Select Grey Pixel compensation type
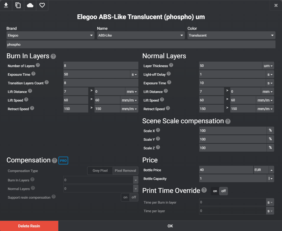This screenshot has height=231, width=282. [x=100, y=171]
